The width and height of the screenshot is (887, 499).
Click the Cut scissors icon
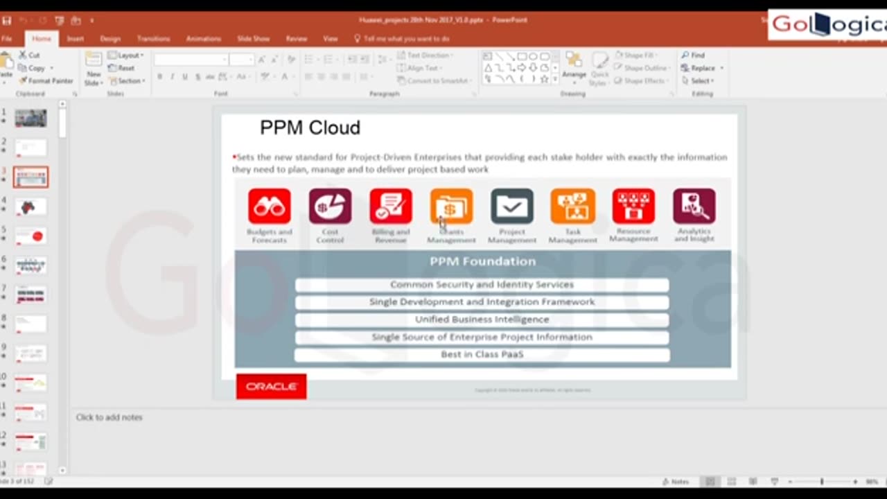(24, 55)
